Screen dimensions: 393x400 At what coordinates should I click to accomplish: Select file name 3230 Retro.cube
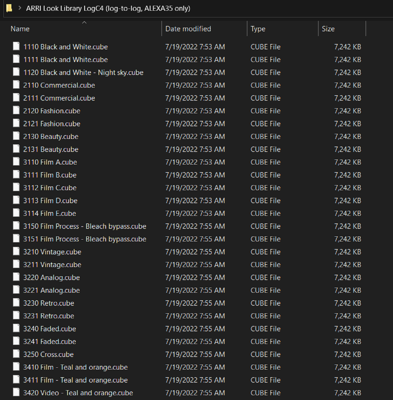tap(48, 303)
